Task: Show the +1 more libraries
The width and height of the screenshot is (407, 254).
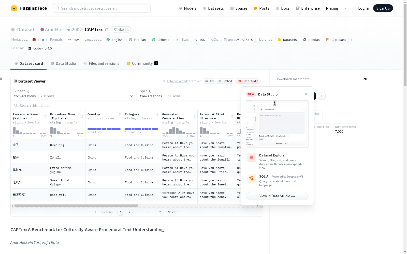Action: click(353, 40)
